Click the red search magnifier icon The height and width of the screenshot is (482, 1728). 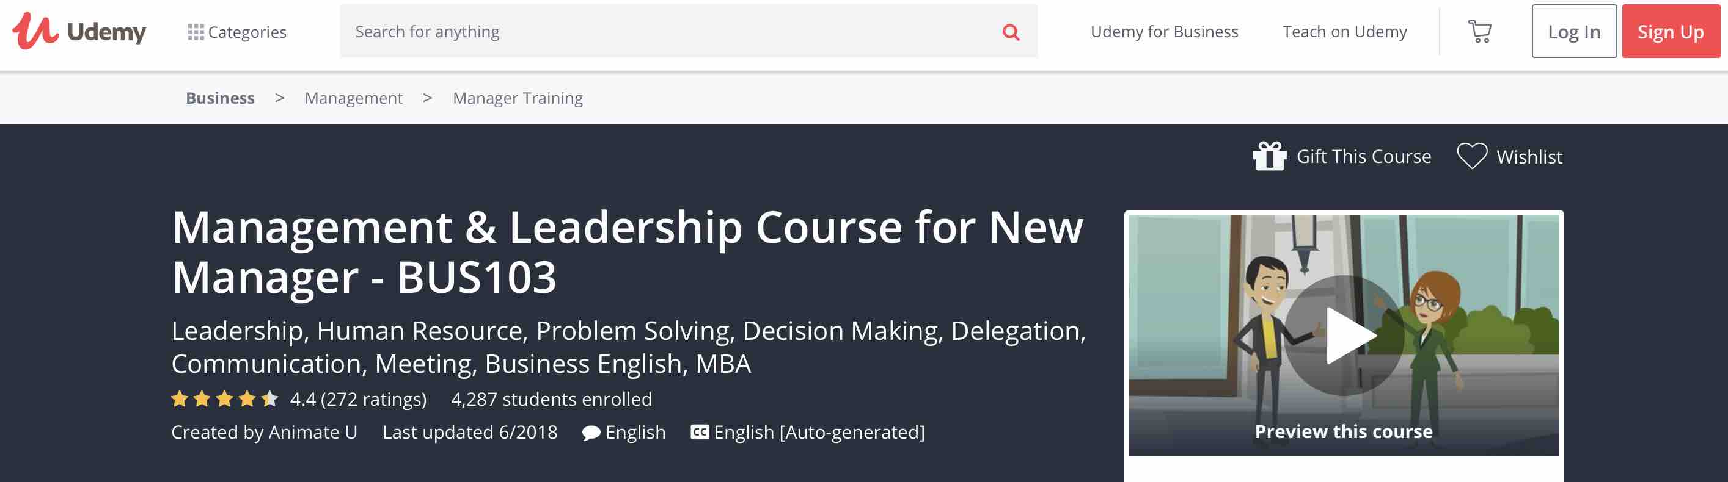(x=1010, y=32)
